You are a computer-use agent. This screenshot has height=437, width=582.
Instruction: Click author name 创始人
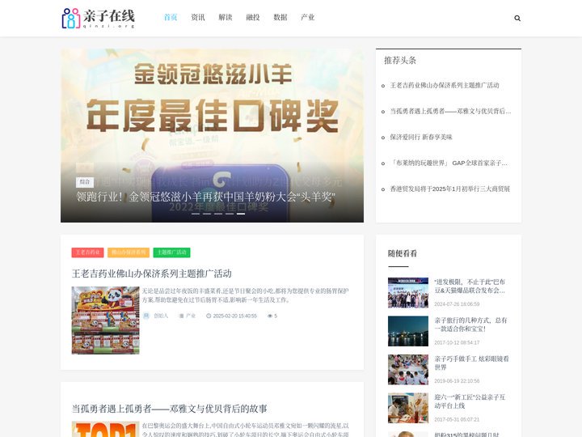point(161,316)
